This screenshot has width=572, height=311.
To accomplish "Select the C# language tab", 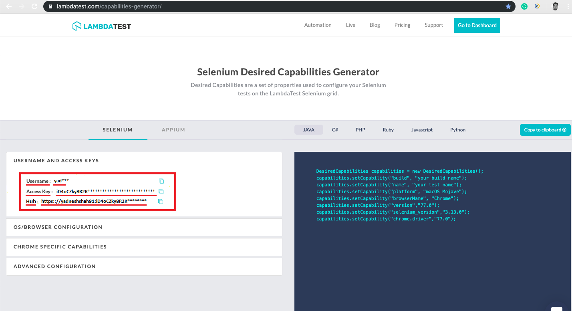I will click(x=335, y=130).
